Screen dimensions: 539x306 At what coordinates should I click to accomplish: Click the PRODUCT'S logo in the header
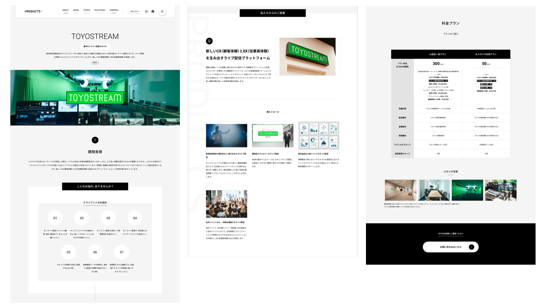coord(33,11)
